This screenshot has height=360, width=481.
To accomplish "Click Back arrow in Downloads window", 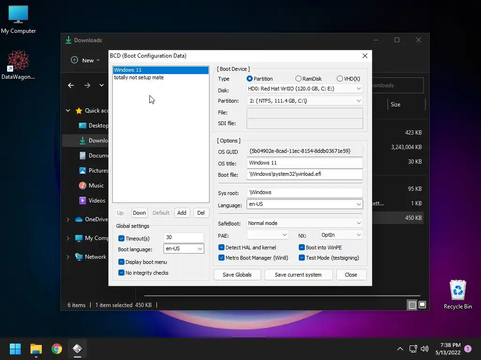I will click(71, 85).
